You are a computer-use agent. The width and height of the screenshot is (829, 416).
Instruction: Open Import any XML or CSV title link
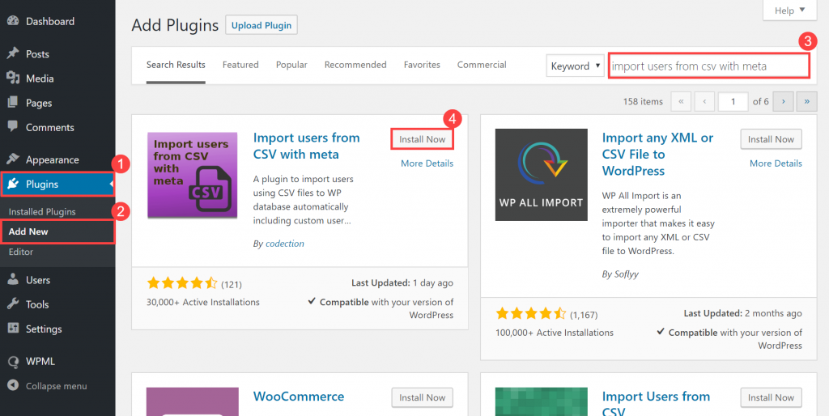pos(657,155)
